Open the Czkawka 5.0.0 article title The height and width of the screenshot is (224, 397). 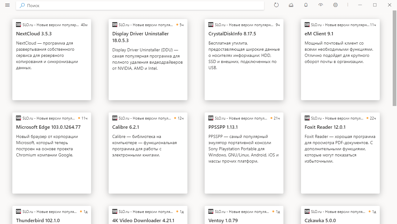tap(320, 220)
